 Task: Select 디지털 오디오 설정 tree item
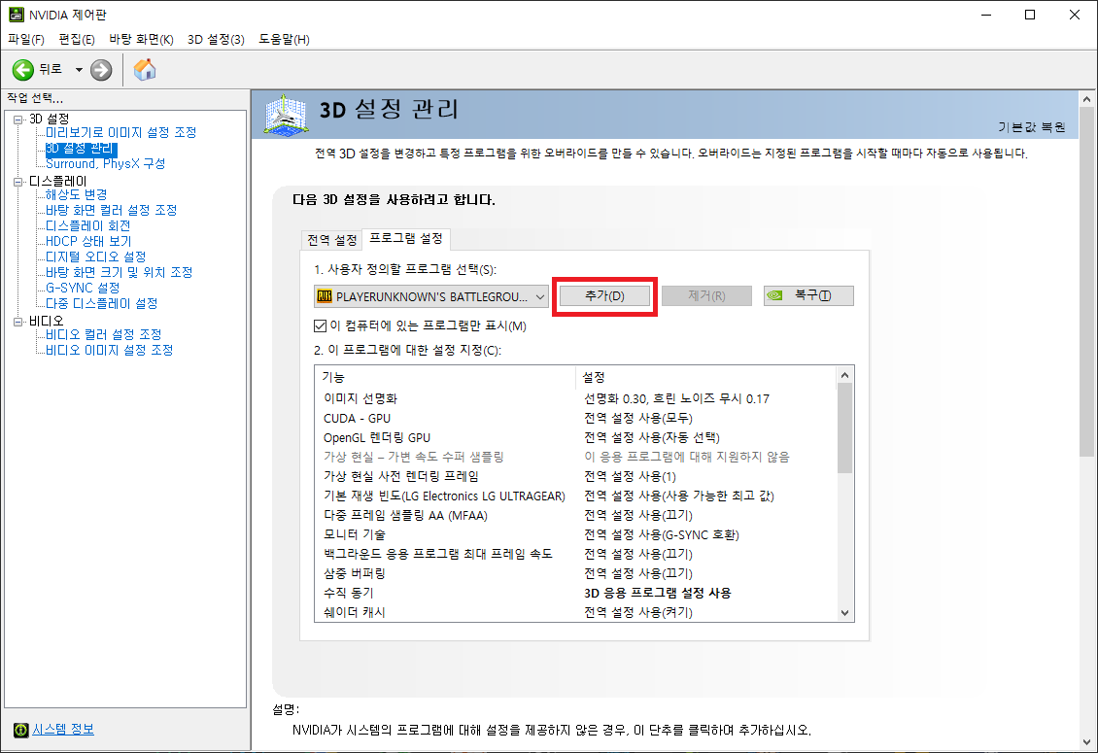(95, 257)
